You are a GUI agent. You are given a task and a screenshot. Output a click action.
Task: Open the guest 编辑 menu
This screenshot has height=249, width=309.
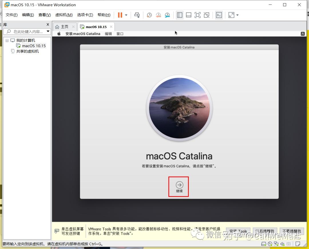(108, 34)
